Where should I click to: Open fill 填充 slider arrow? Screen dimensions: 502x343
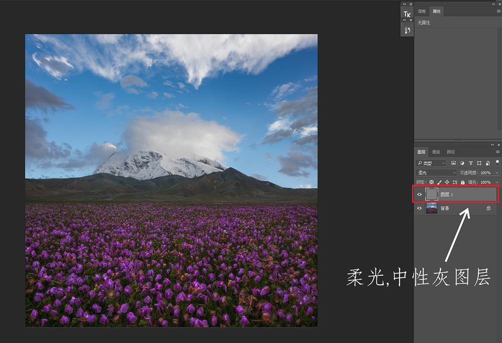coord(497,182)
